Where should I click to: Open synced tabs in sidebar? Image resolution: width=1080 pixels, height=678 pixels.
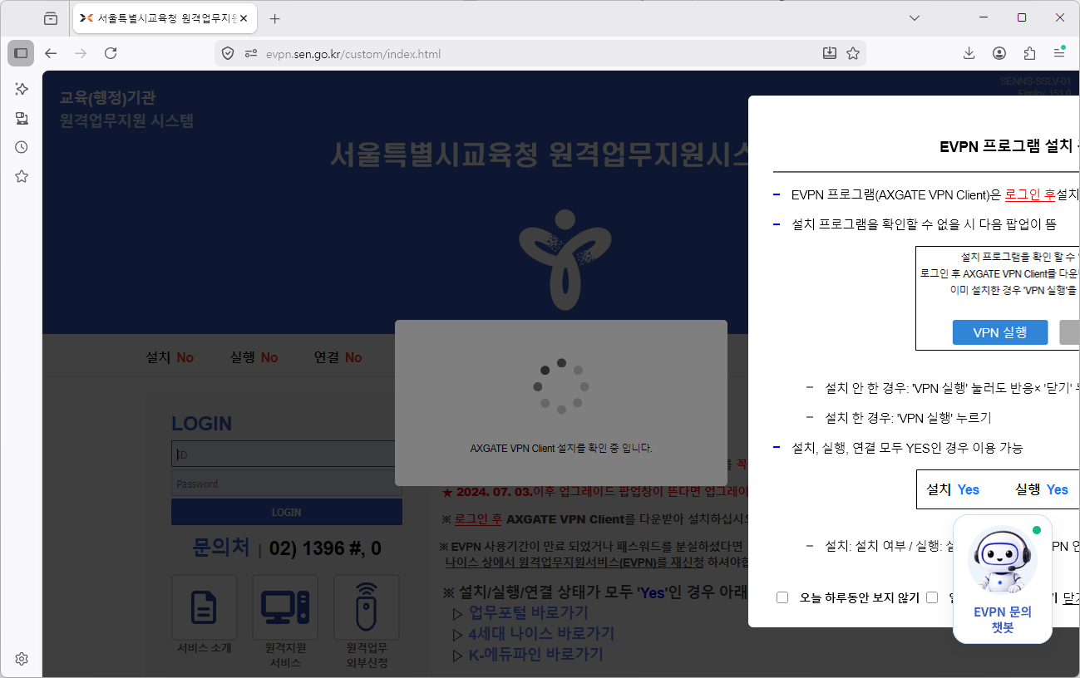click(x=22, y=118)
